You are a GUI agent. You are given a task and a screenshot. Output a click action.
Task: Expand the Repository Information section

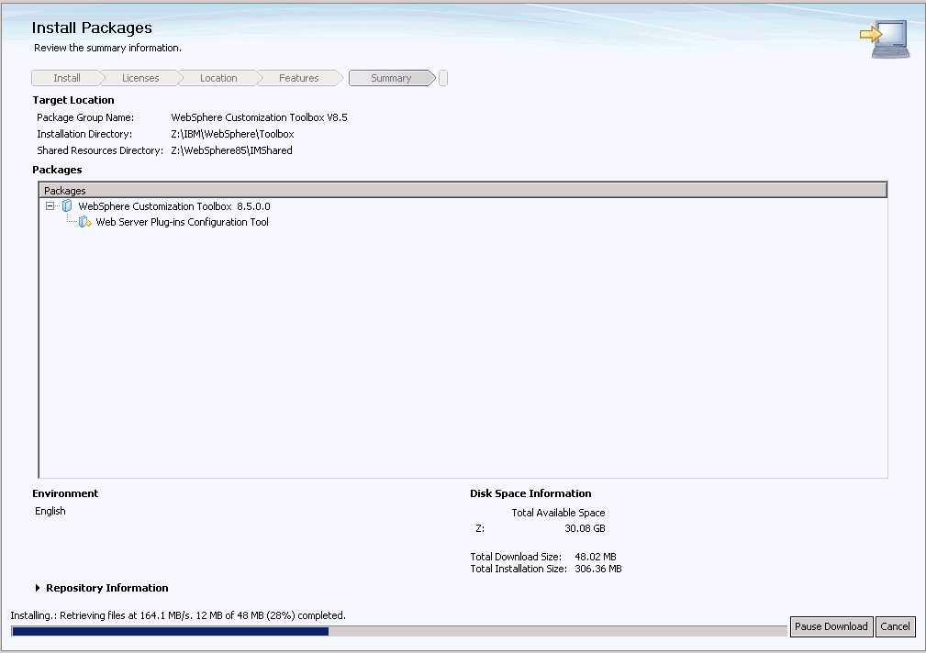(38, 588)
